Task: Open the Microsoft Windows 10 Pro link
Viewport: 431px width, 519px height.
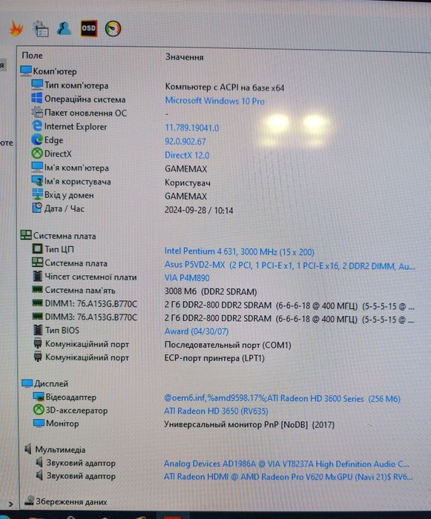Action: (214, 101)
